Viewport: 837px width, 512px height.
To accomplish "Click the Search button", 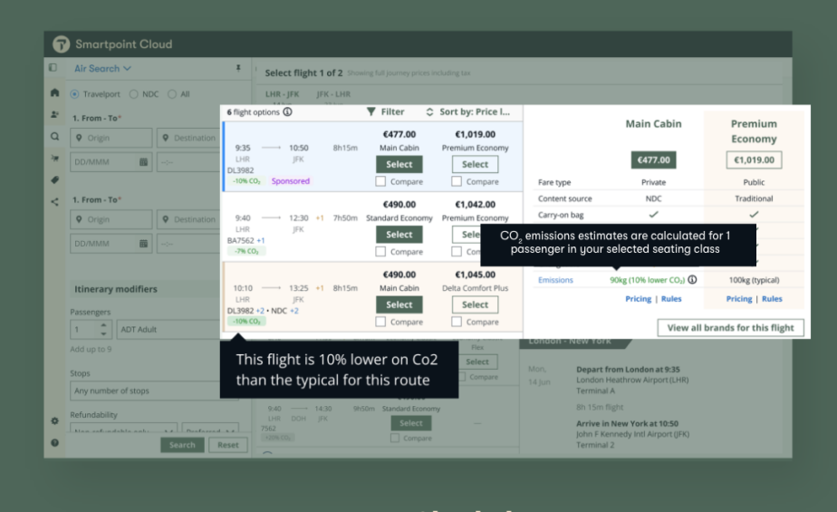I will [183, 445].
